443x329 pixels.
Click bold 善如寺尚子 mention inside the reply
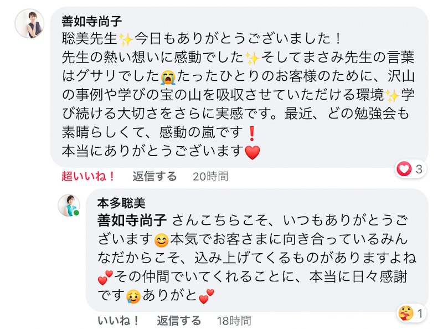pos(132,220)
